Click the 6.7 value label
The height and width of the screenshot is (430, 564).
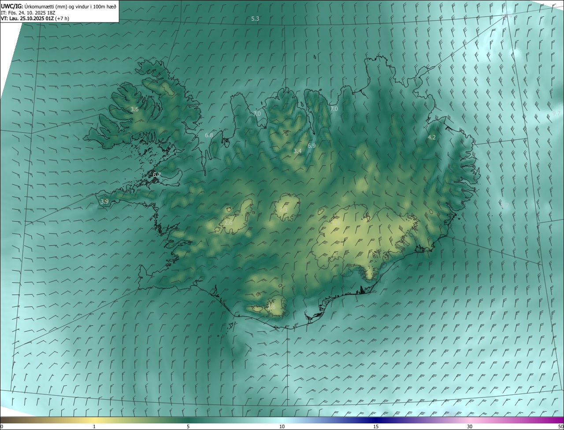(x=156, y=175)
